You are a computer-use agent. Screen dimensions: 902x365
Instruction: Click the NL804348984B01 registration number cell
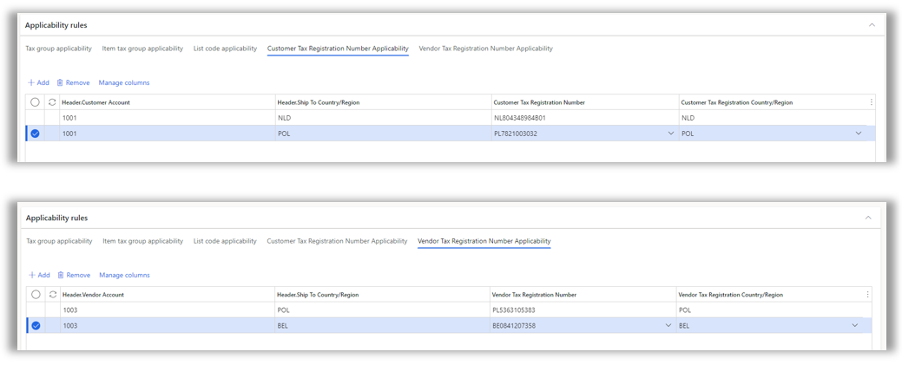(520, 118)
